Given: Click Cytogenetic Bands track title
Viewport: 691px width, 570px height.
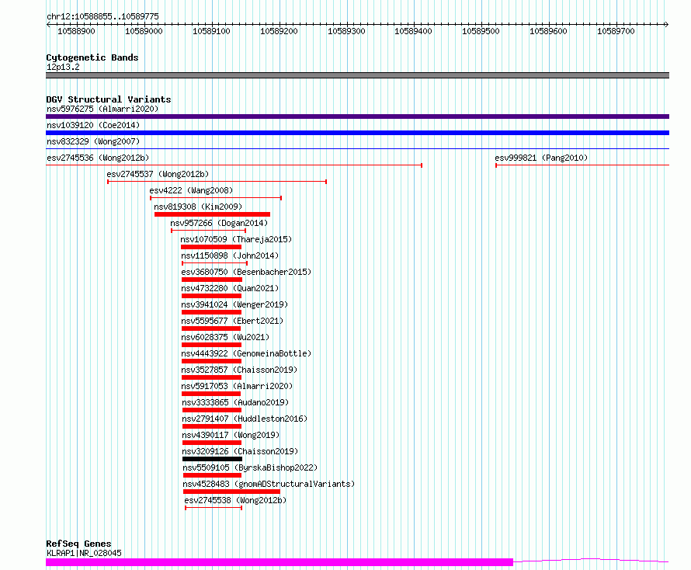Looking at the screenshot, I should [92, 57].
